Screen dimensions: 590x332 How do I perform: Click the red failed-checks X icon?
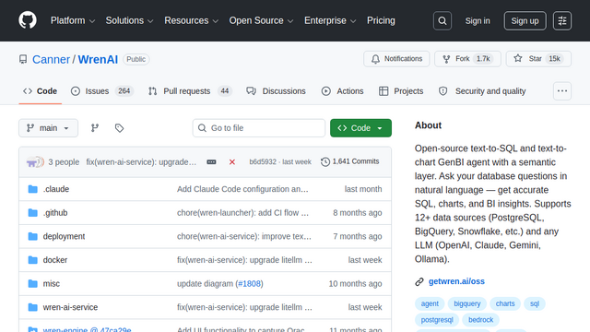coord(232,162)
